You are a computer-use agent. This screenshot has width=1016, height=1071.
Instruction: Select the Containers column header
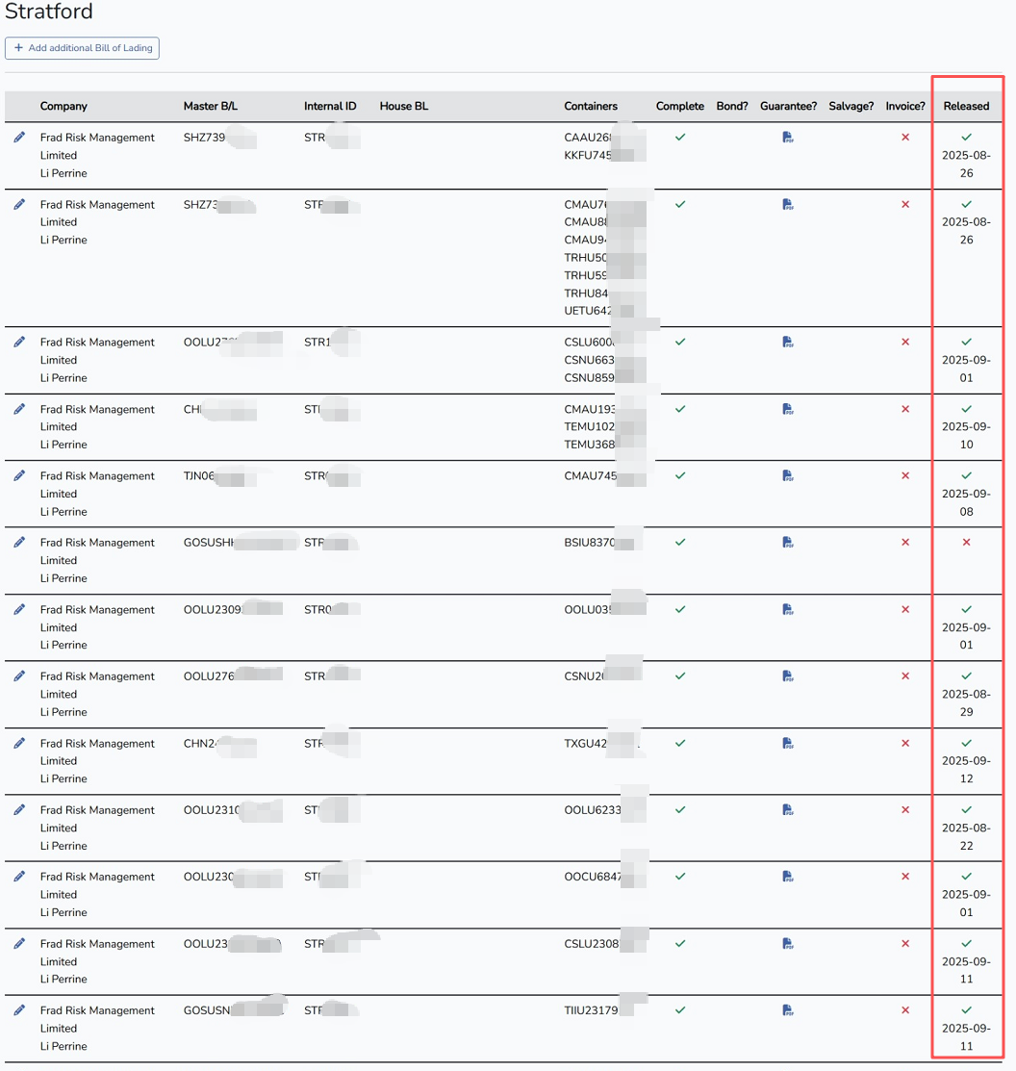coord(591,106)
